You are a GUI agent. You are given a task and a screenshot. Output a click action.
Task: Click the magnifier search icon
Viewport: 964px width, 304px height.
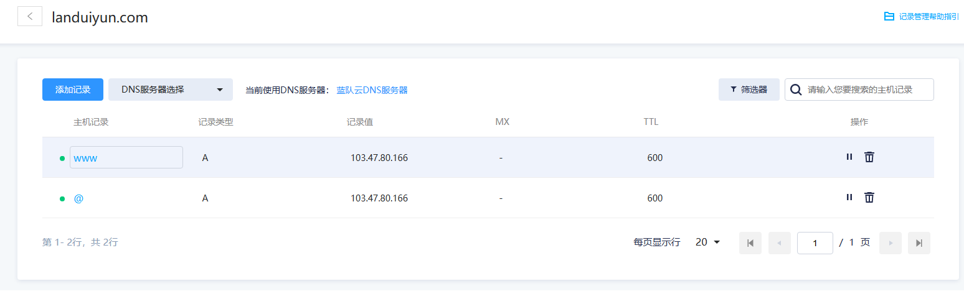coord(796,90)
